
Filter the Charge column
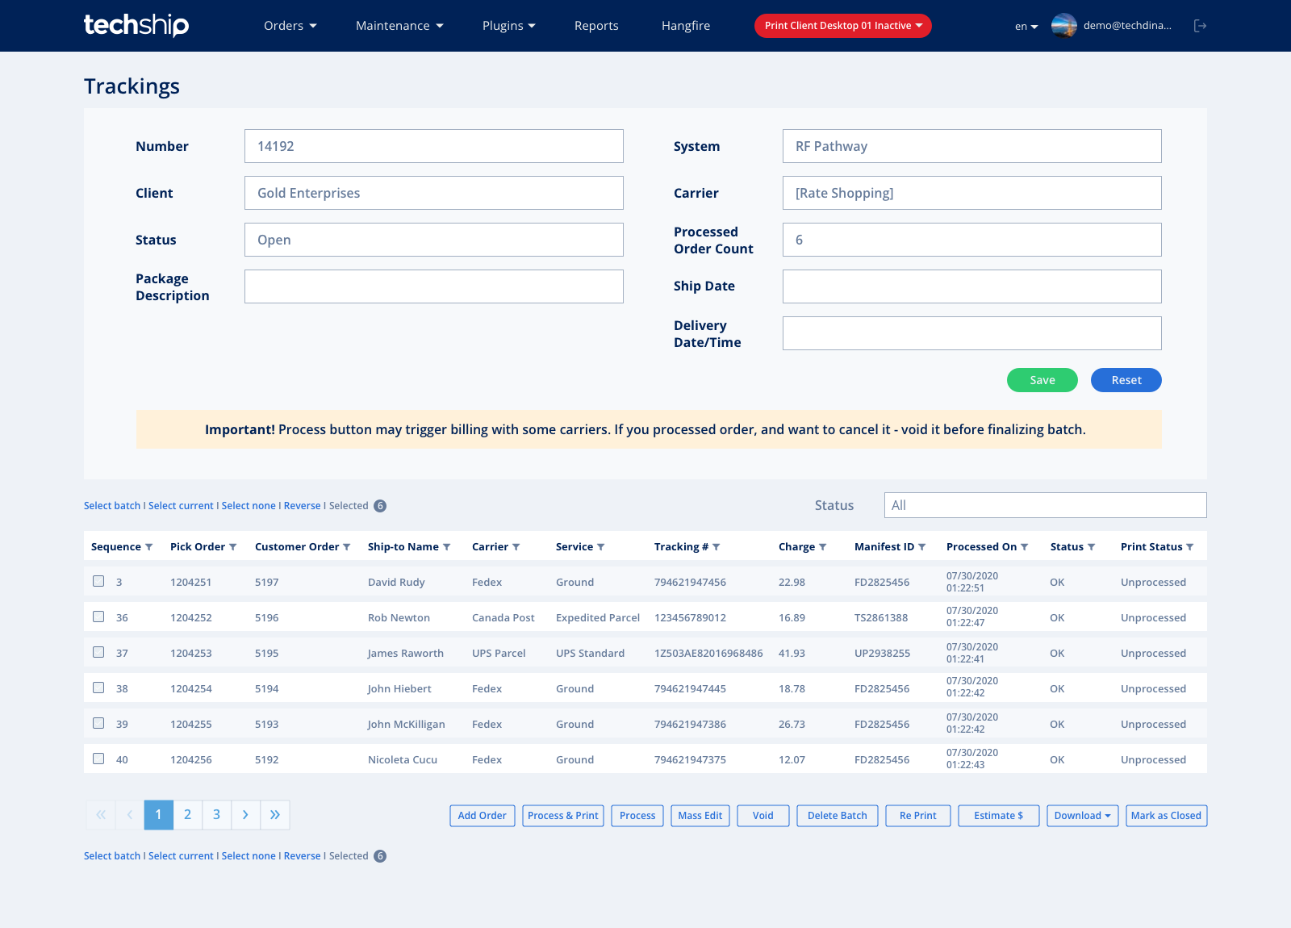point(824,546)
